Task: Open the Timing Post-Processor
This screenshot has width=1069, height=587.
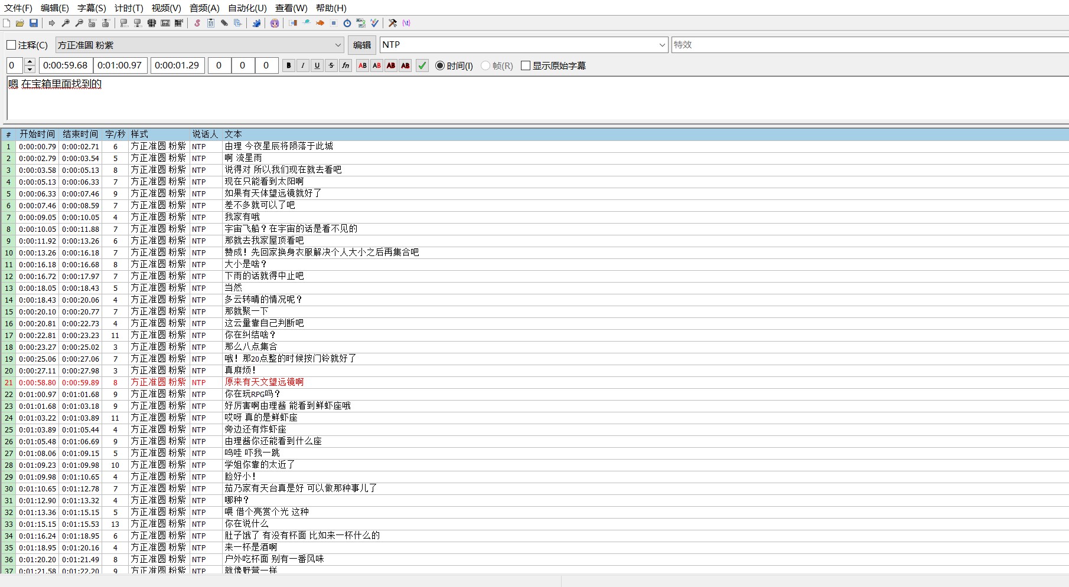Action: (x=347, y=23)
